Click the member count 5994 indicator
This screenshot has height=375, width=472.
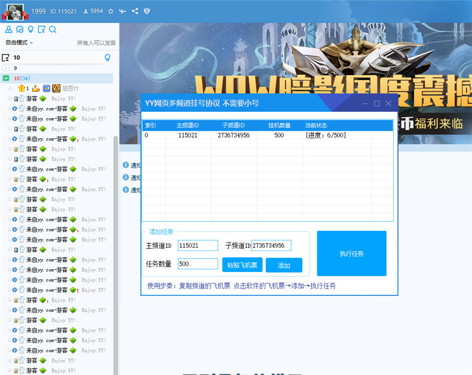coord(93,11)
